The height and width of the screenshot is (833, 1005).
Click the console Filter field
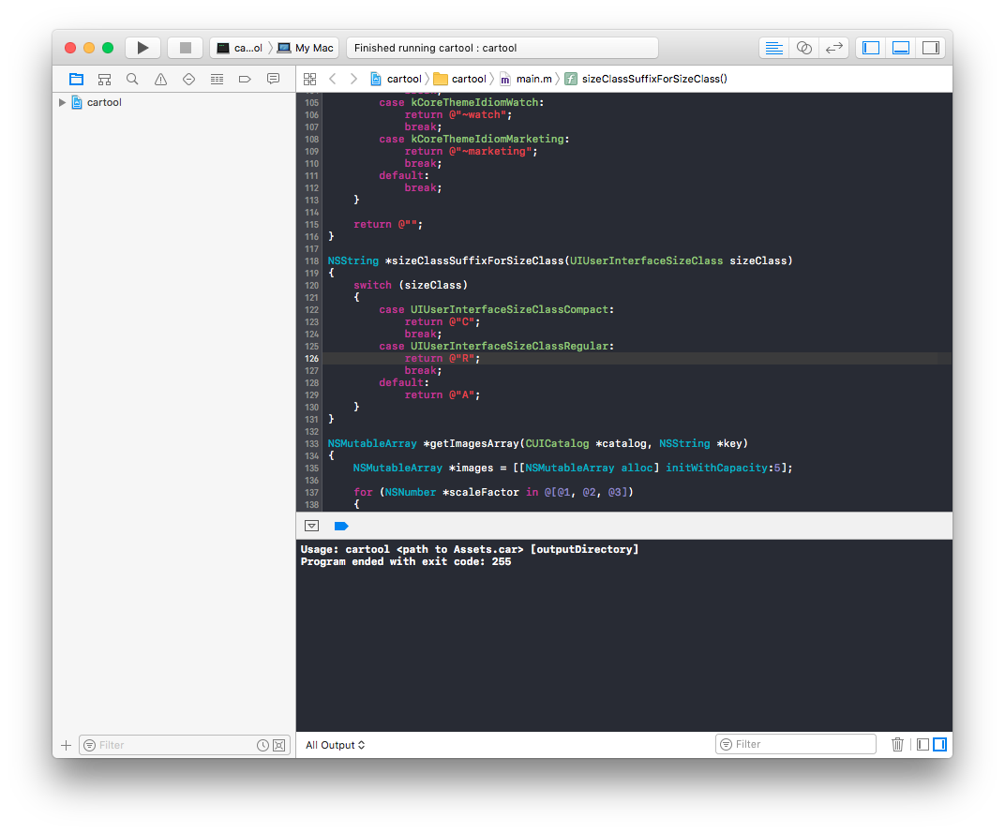pyautogui.click(x=795, y=745)
